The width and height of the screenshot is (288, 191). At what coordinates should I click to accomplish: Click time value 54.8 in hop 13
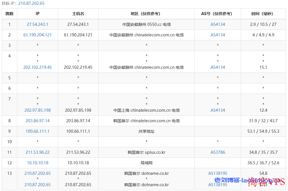click(263, 173)
